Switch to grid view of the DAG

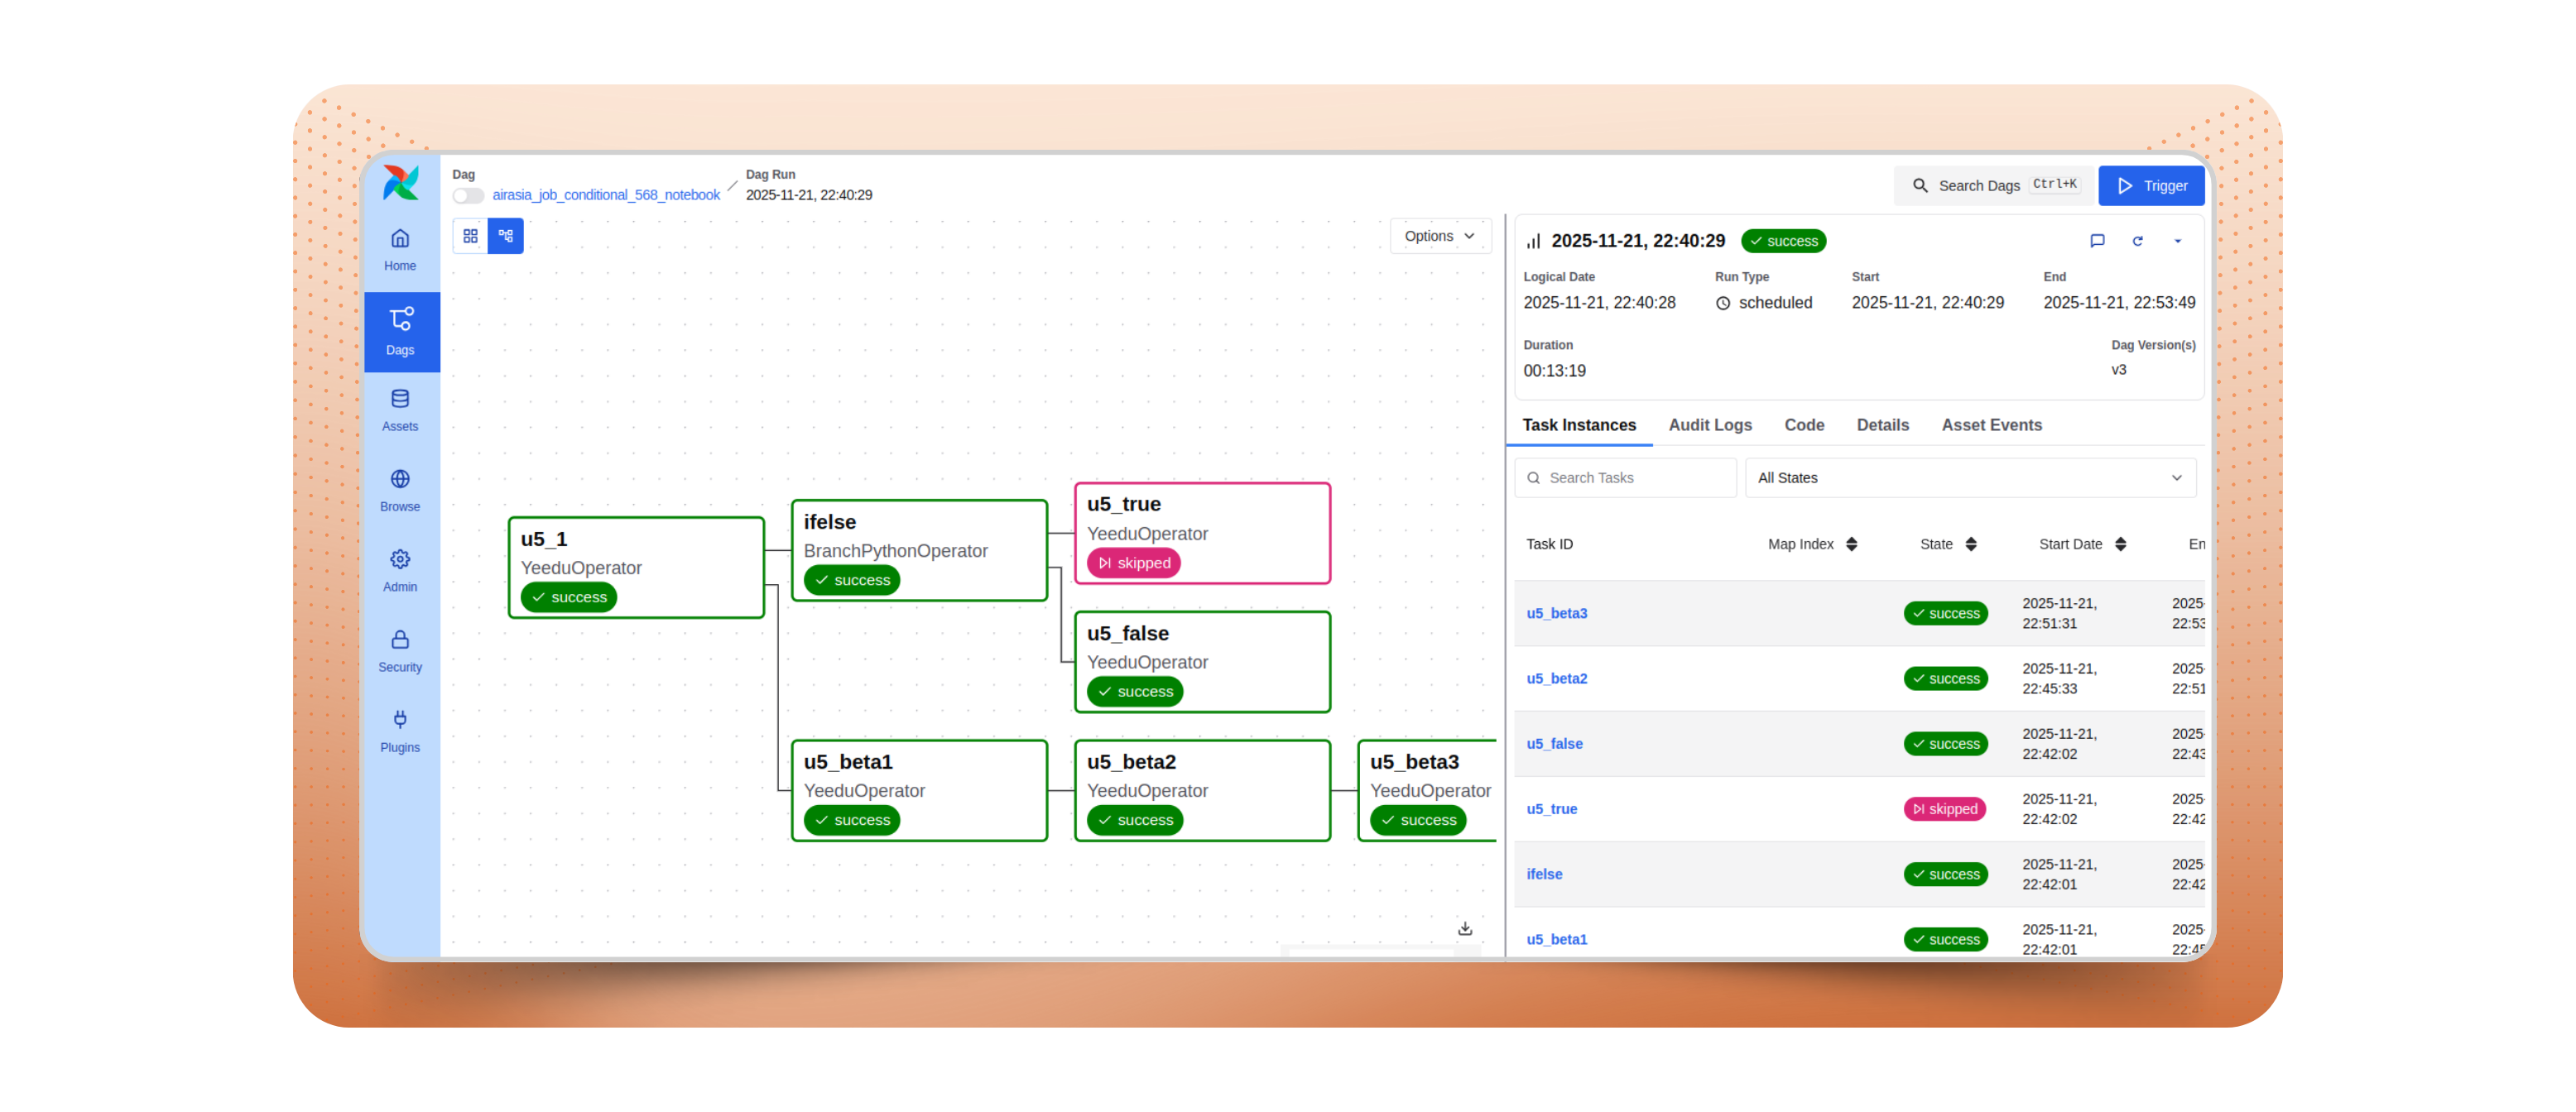[471, 236]
